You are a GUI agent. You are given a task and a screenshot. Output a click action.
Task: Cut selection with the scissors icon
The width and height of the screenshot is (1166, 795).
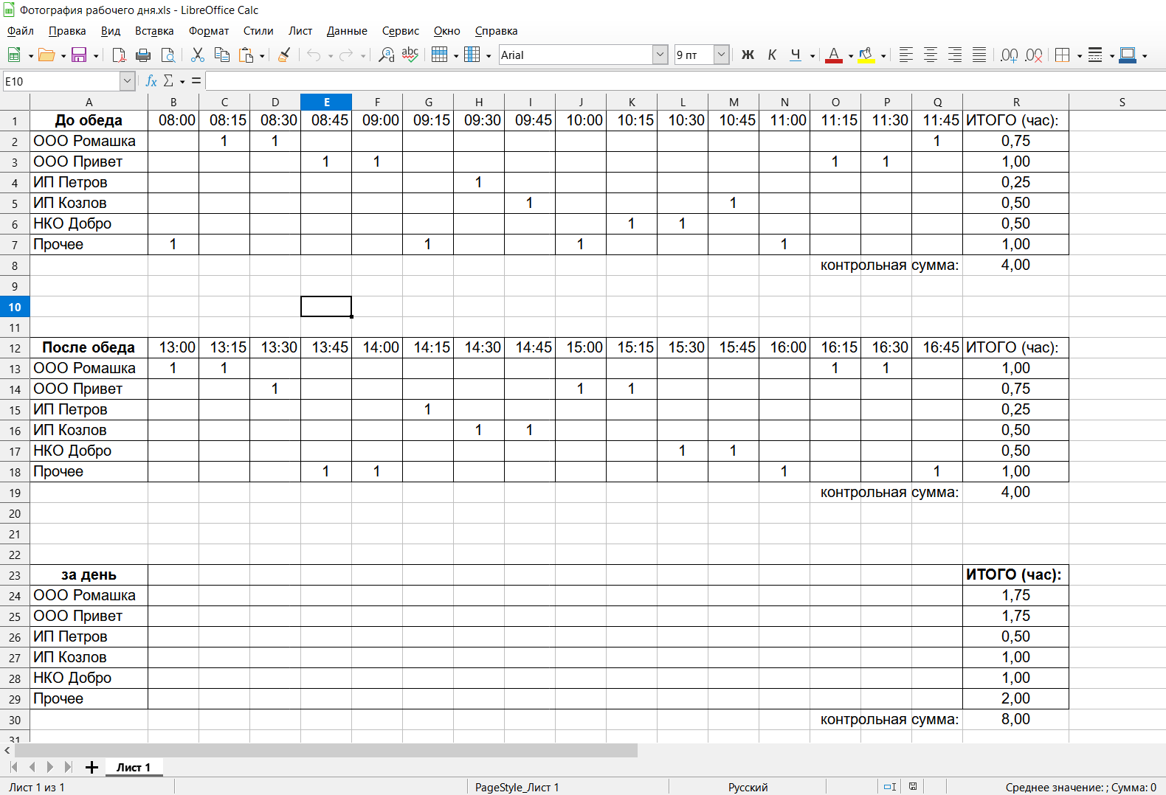tap(197, 55)
